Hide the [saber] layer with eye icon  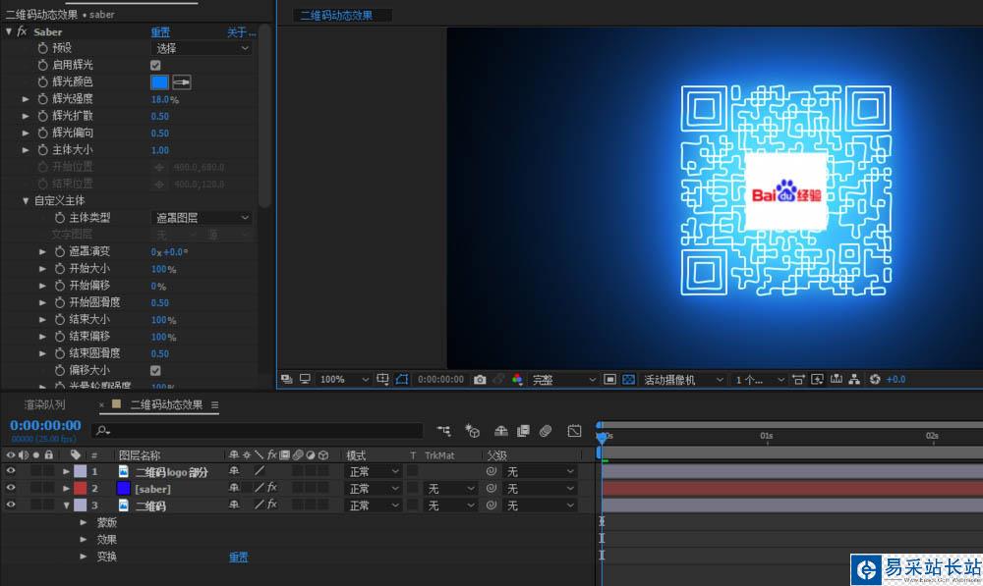pos(11,488)
